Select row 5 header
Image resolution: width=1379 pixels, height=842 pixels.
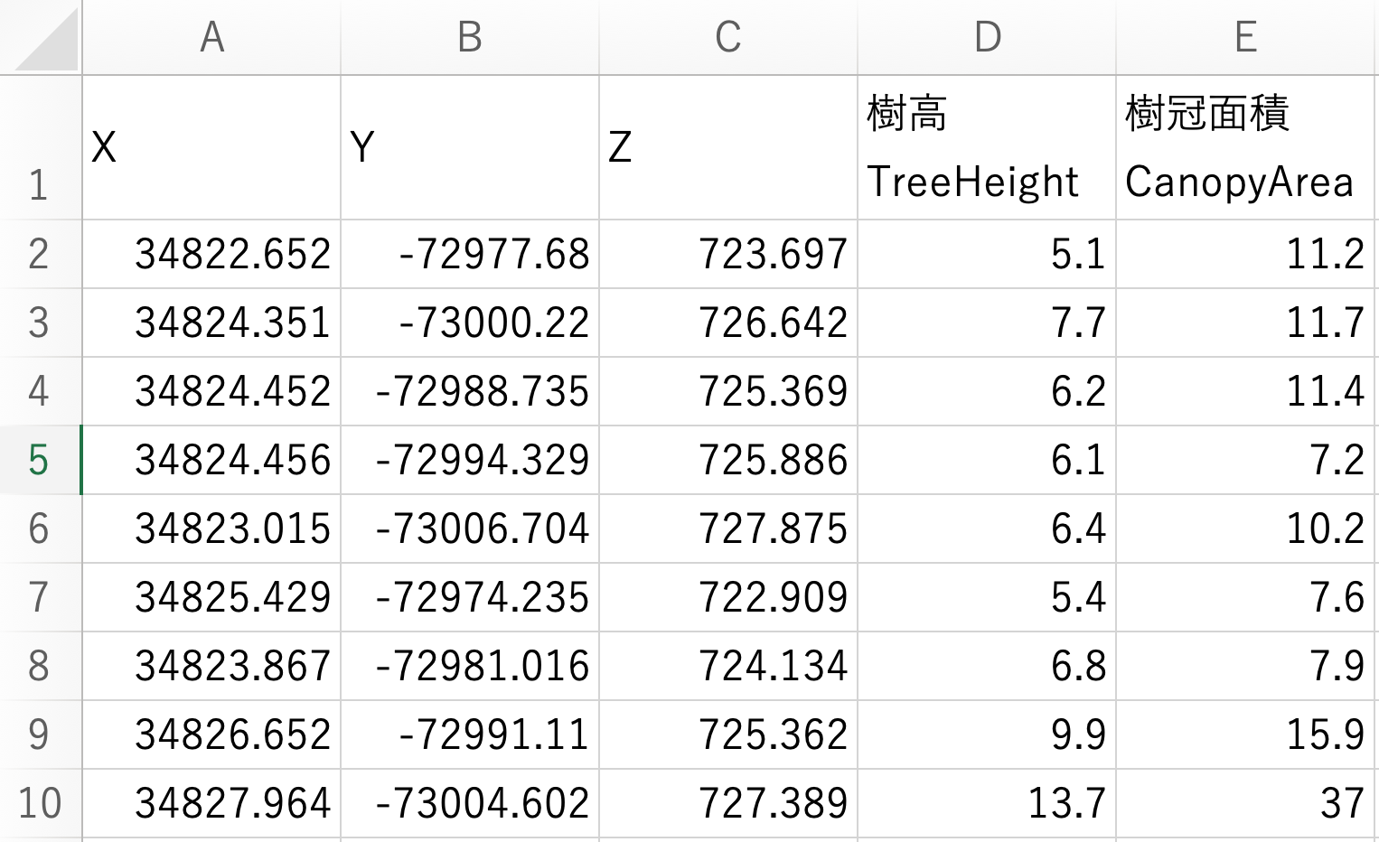tap(41, 460)
